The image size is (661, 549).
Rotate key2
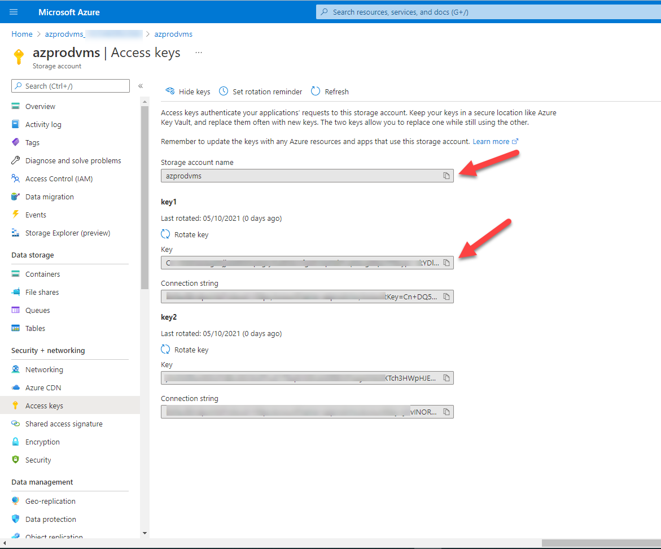point(185,350)
